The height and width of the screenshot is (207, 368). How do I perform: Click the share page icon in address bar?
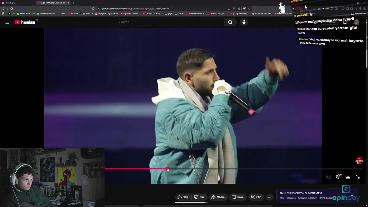(239, 9)
